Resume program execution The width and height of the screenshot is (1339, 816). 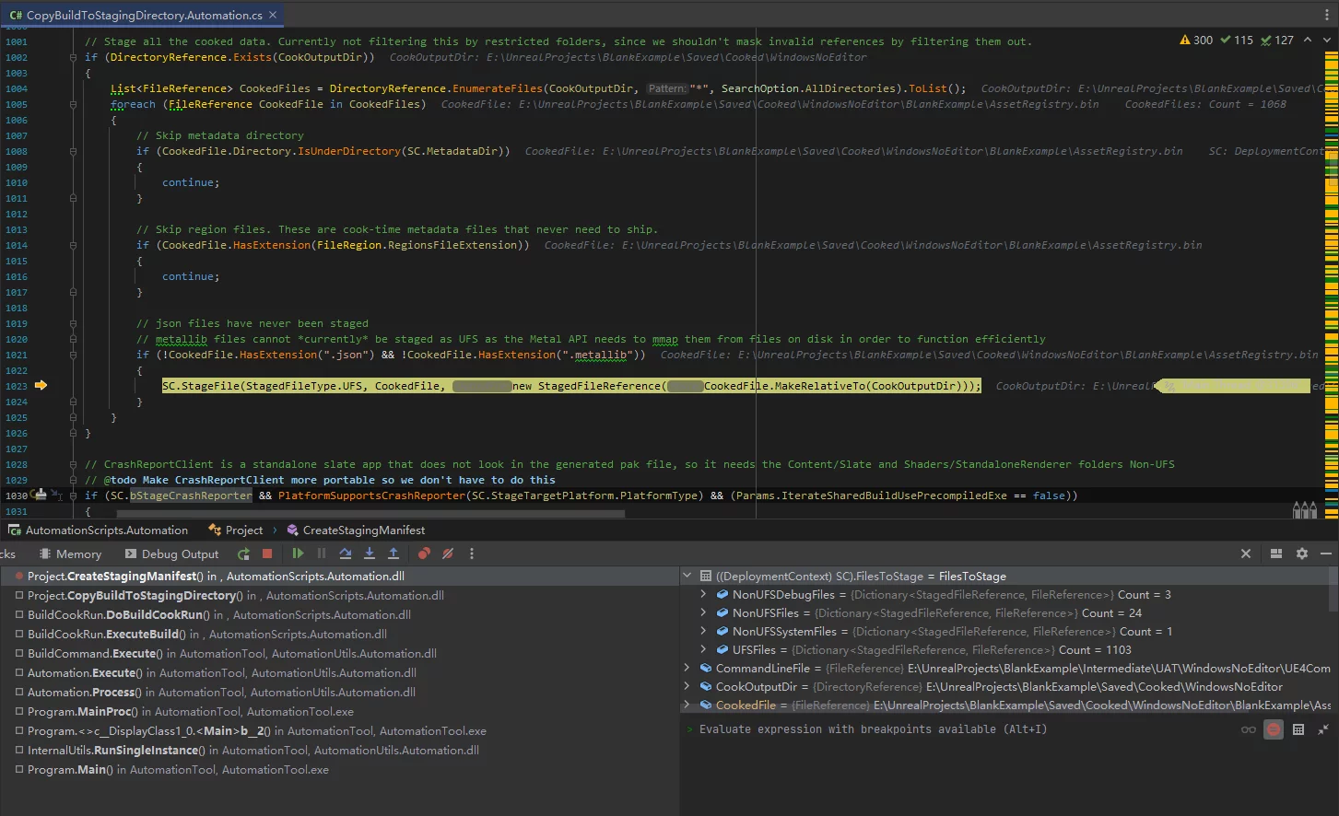tap(298, 554)
